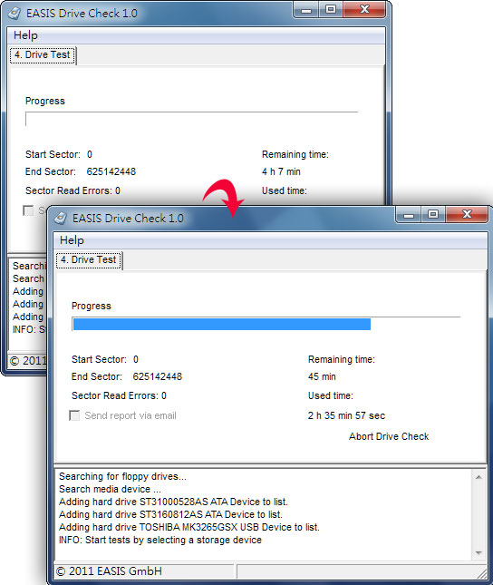Minimize the back EASIS Drive Check window

point(306,10)
